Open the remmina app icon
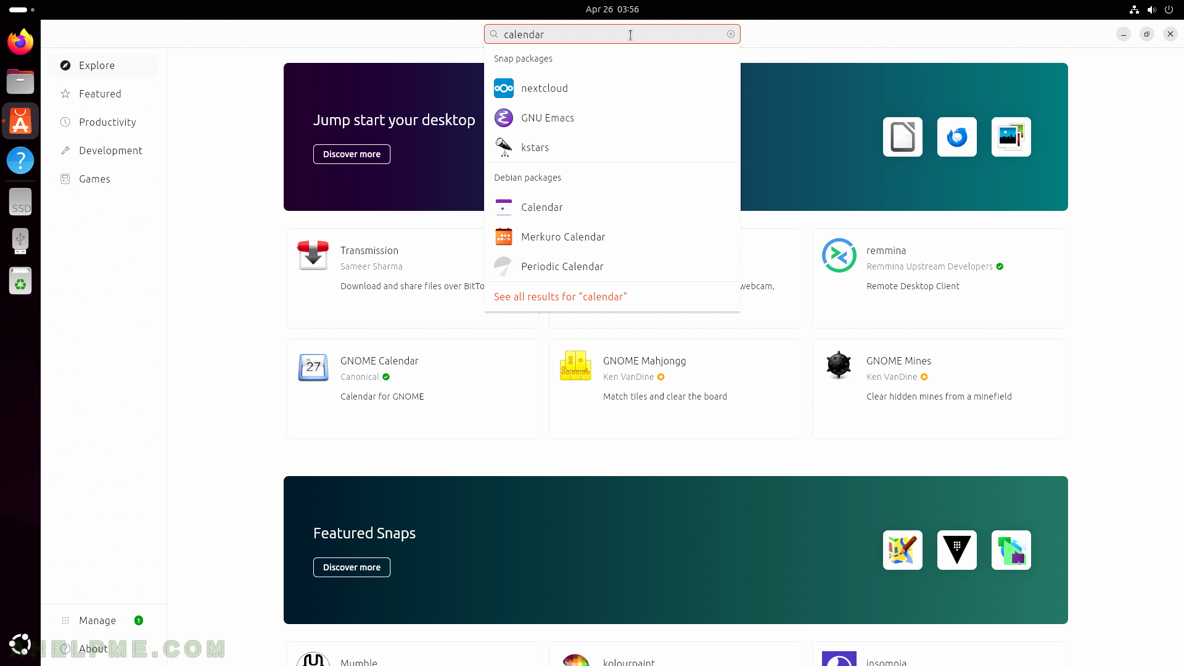Viewport: 1184px width, 666px height. coord(839,255)
